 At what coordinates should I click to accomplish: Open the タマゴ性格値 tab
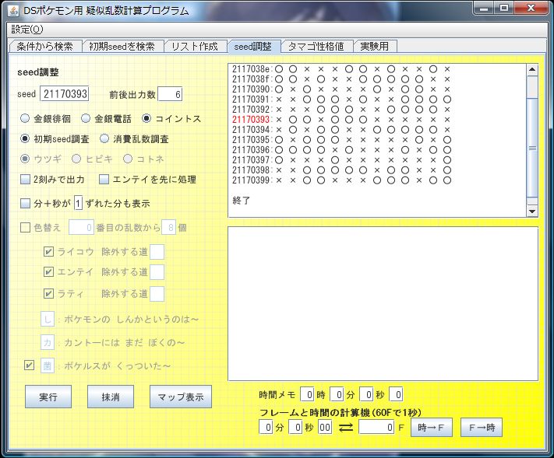(316, 46)
